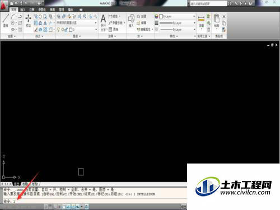Select the Line (直线) draw tool

(6, 21)
